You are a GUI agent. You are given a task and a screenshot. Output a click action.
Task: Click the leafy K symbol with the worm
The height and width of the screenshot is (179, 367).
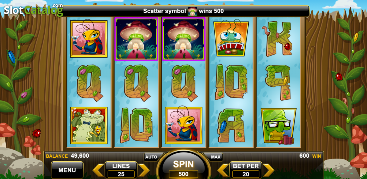tap(278, 39)
